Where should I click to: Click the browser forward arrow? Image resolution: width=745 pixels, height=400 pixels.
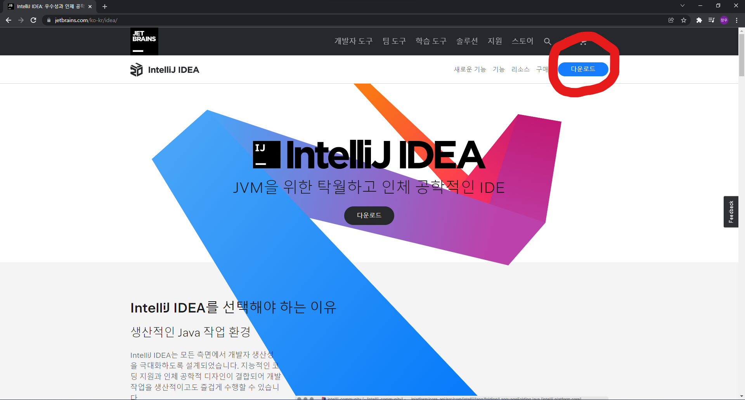(21, 20)
